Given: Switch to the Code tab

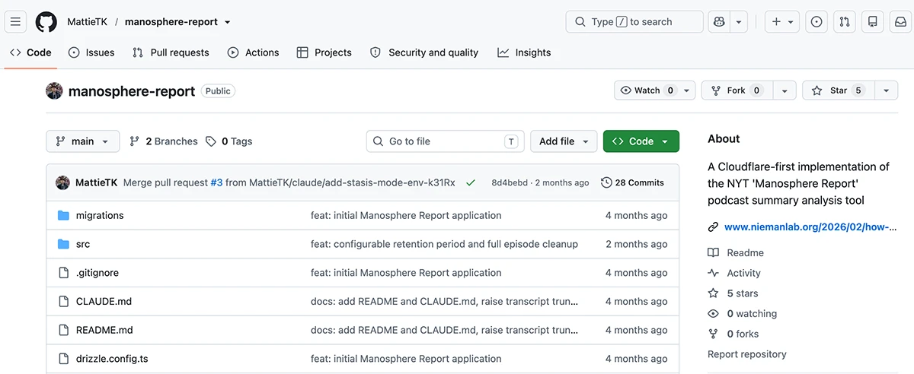Looking at the screenshot, I should tap(30, 52).
